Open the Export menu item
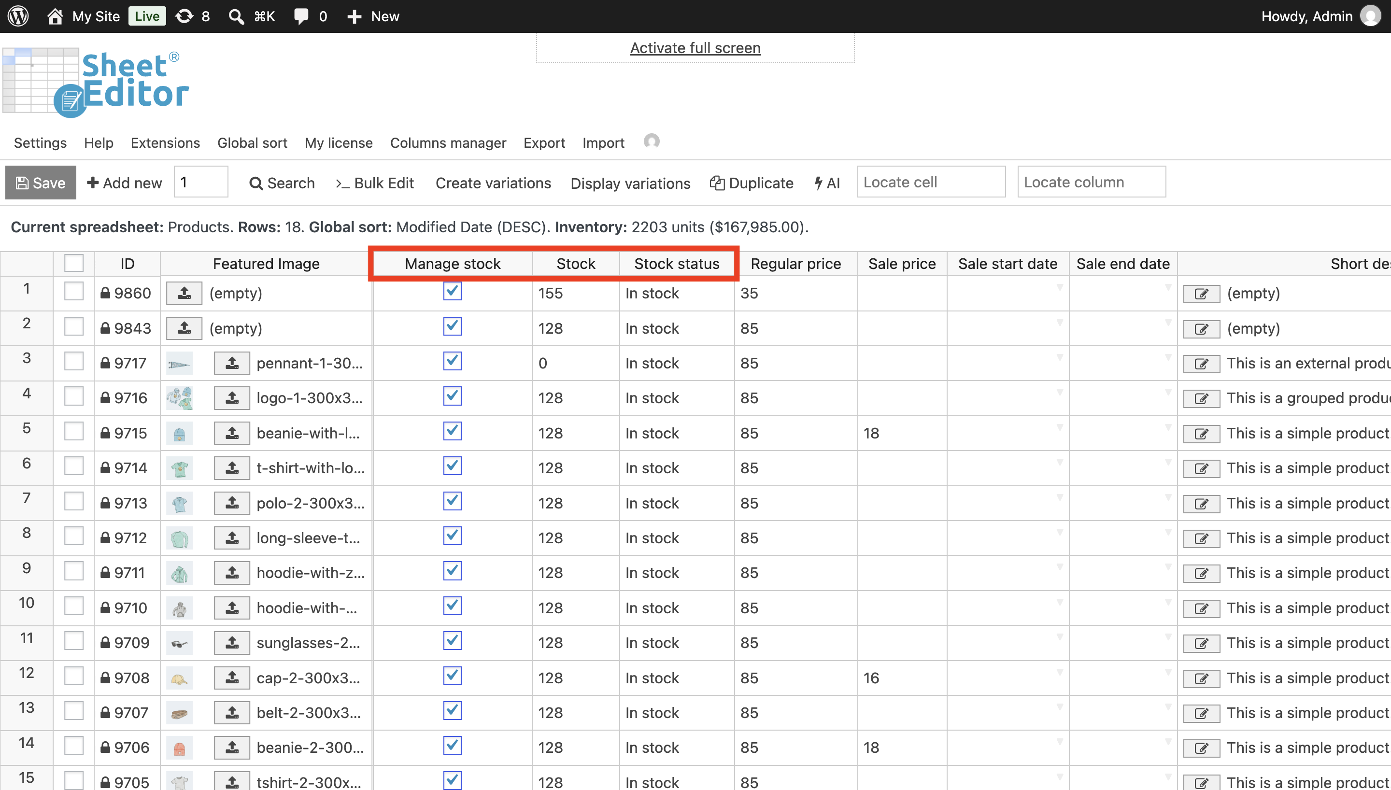 [544, 143]
